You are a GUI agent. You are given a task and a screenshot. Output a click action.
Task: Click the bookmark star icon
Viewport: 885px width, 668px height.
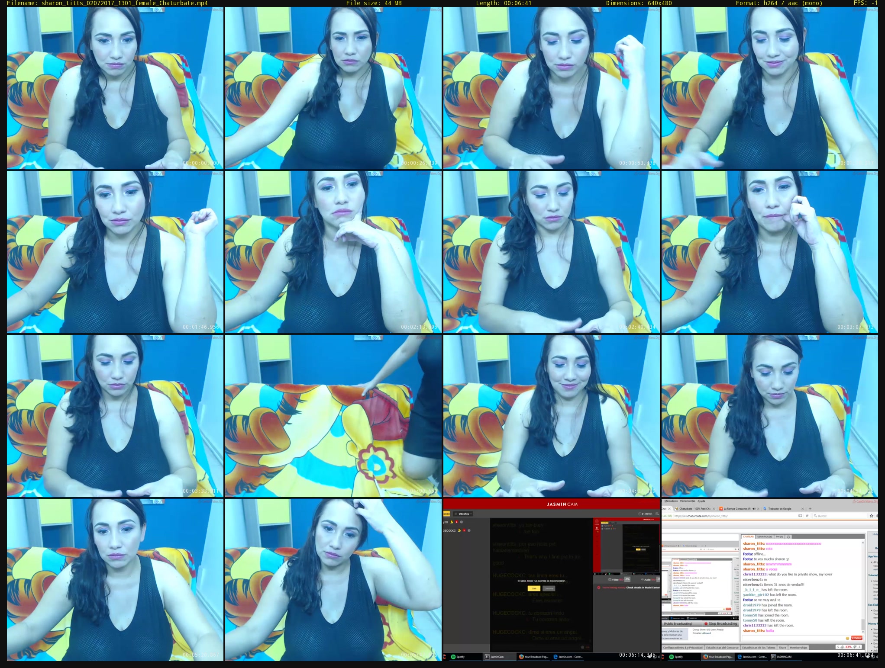point(872,516)
